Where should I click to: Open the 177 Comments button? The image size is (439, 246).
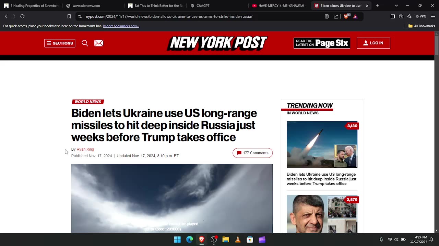[x=252, y=153]
